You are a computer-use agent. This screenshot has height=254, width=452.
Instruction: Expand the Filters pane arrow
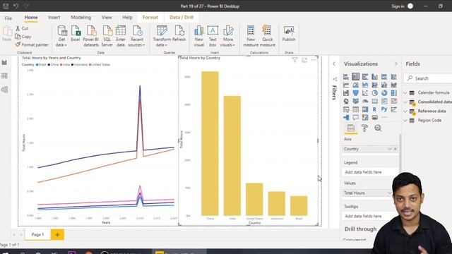(x=334, y=64)
